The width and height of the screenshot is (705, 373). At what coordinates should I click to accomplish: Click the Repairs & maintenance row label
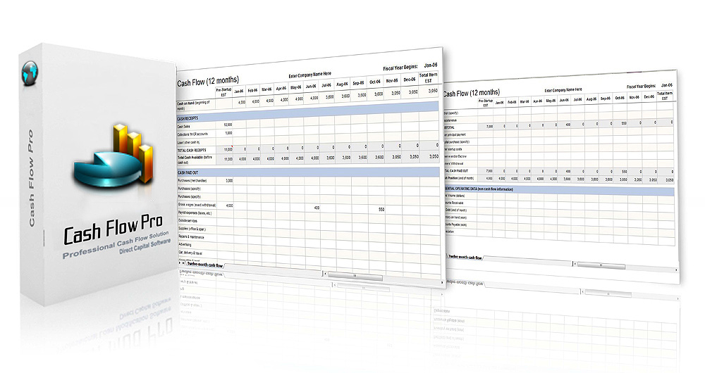pos(191,236)
